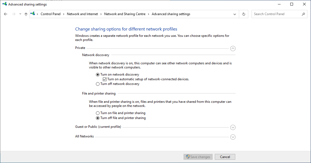
Task: Navigate to Control Panel breadcrumb
Action: tap(51, 14)
